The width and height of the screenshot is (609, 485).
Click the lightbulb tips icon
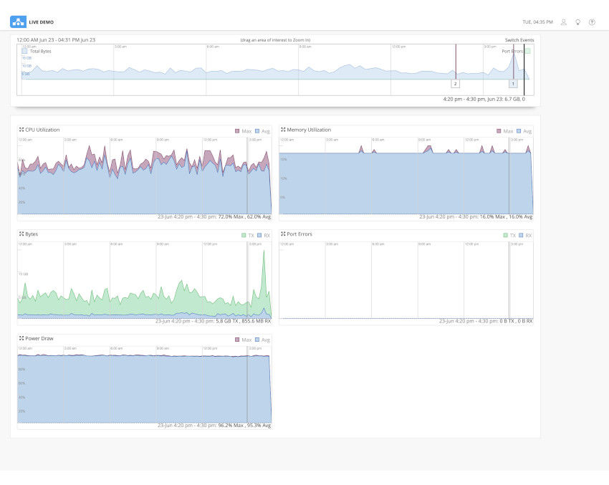578,21
